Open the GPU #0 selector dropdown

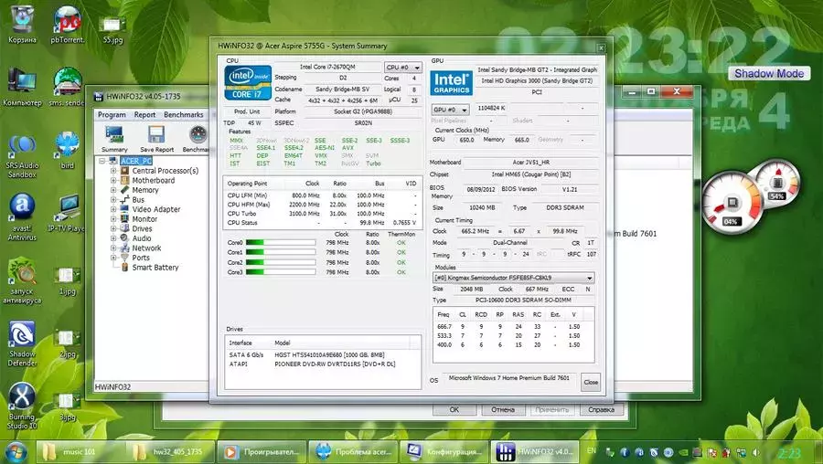(x=450, y=110)
